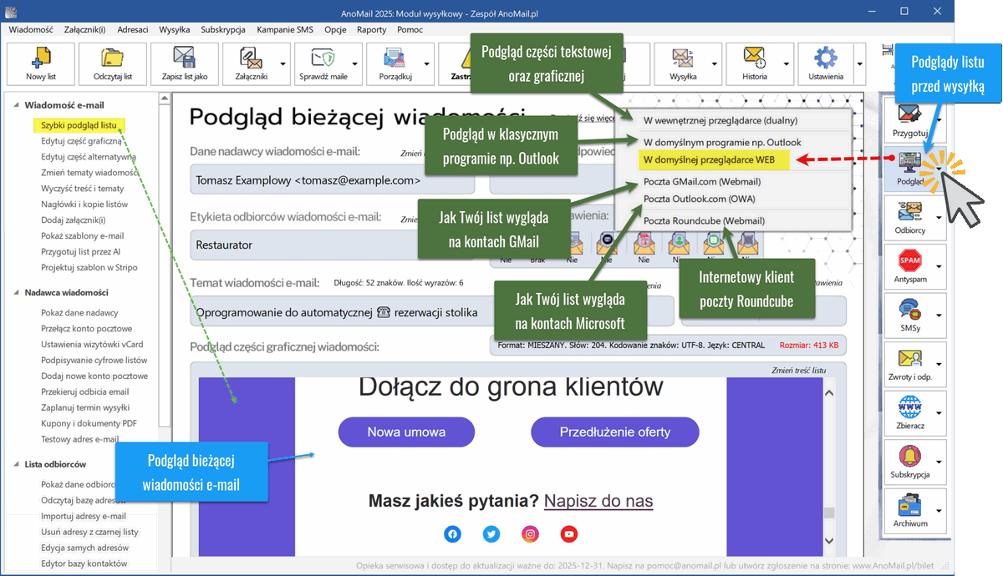The image size is (1003, 576).
Task: Expand the Wysyłka toolbar dropdown arrow
Action: pyautogui.click(x=715, y=63)
